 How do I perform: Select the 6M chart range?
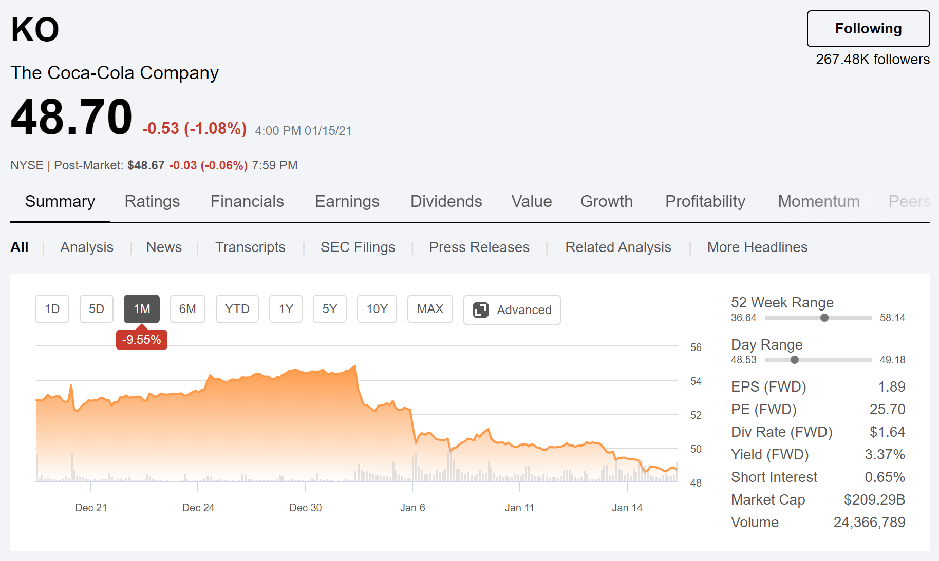(187, 309)
